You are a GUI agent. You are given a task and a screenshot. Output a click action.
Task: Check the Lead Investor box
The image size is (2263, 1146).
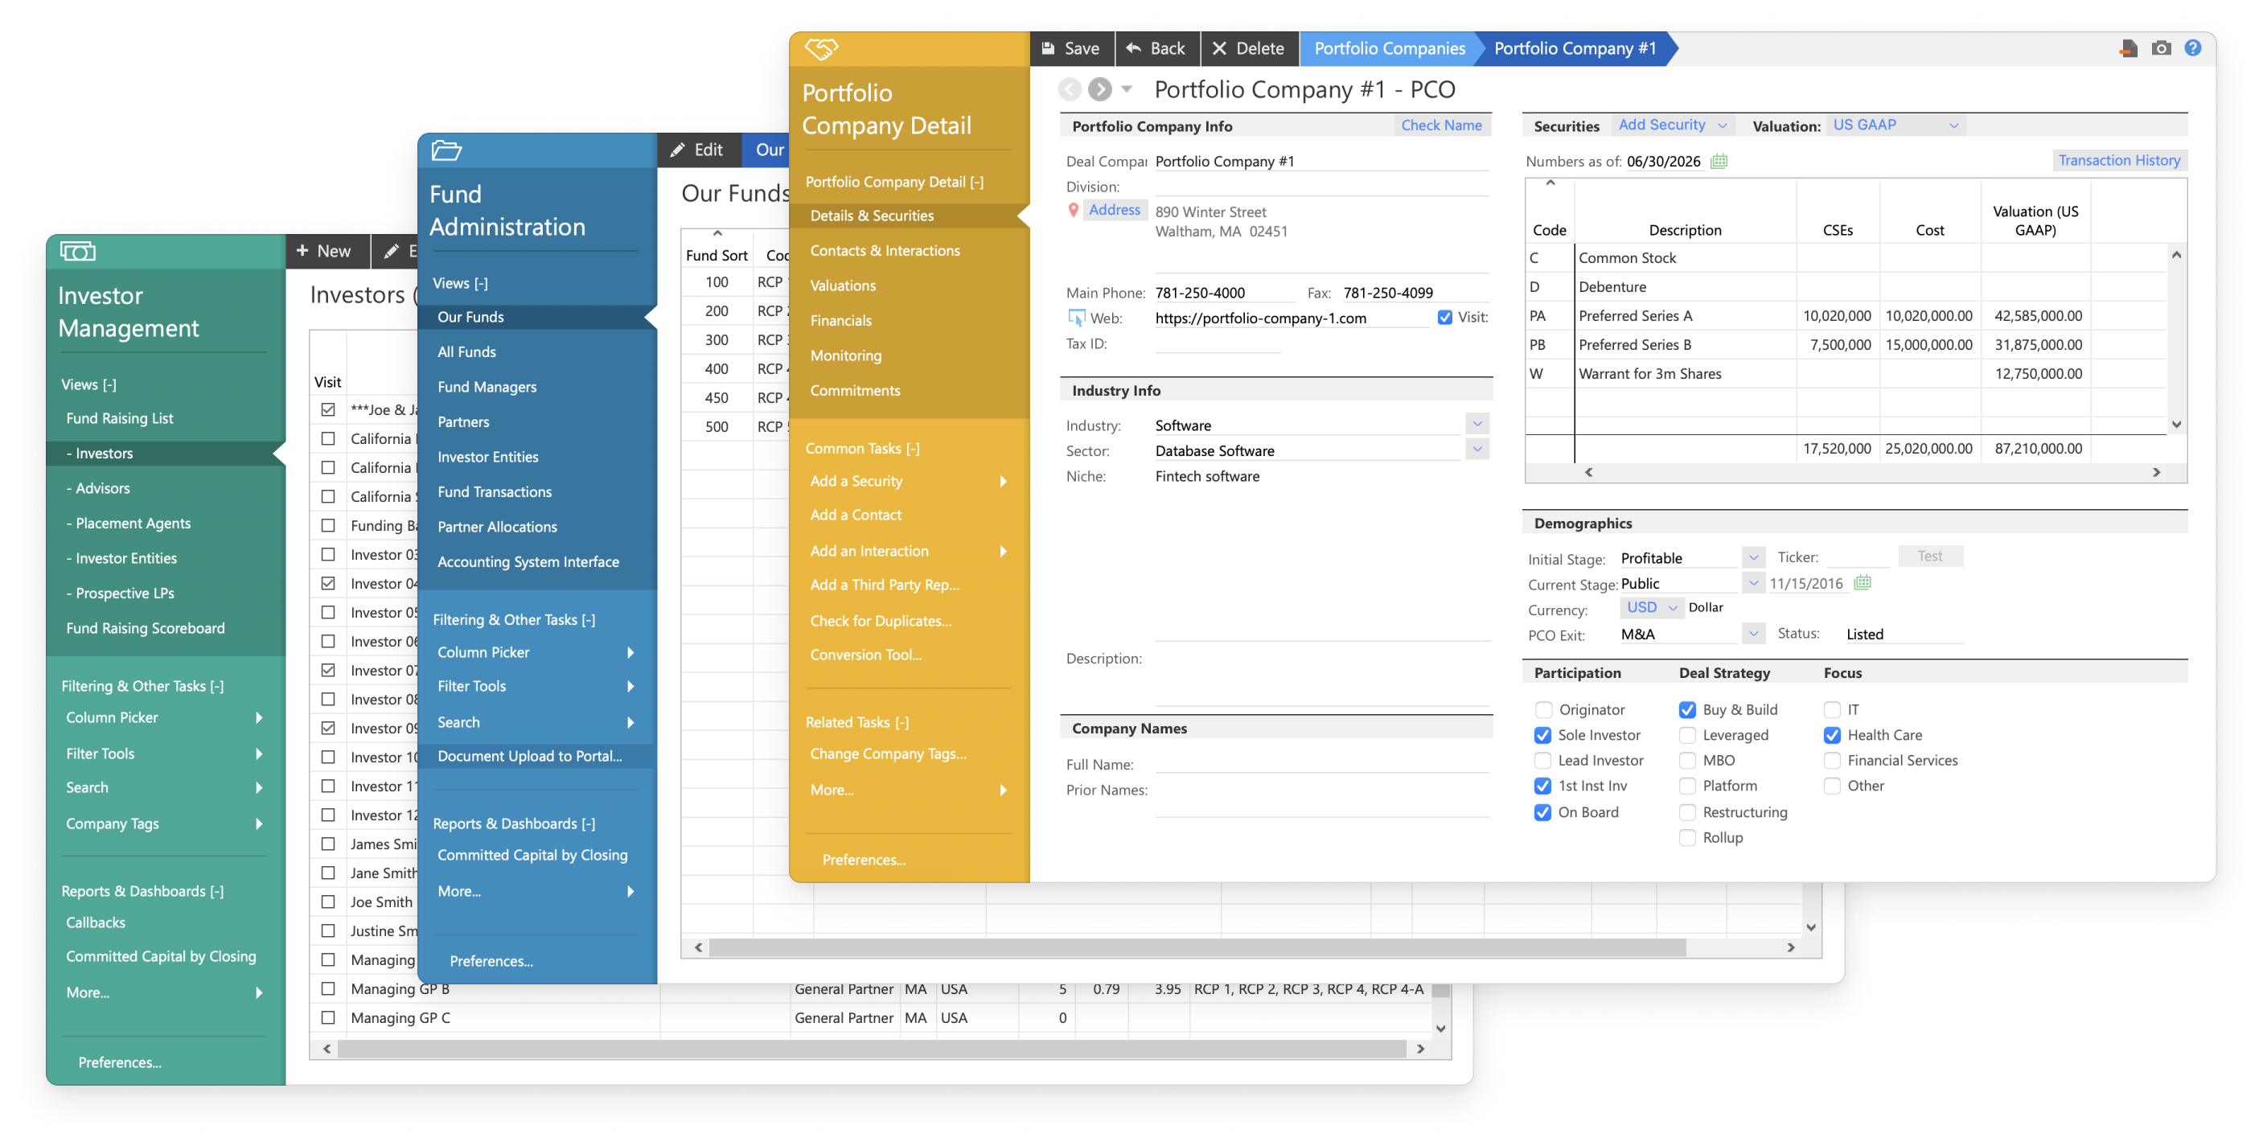[1542, 760]
